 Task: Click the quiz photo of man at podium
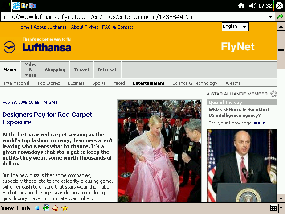(242, 166)
